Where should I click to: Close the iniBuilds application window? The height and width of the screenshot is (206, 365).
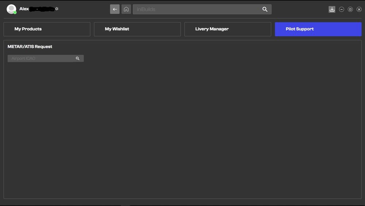pos(359,9)
